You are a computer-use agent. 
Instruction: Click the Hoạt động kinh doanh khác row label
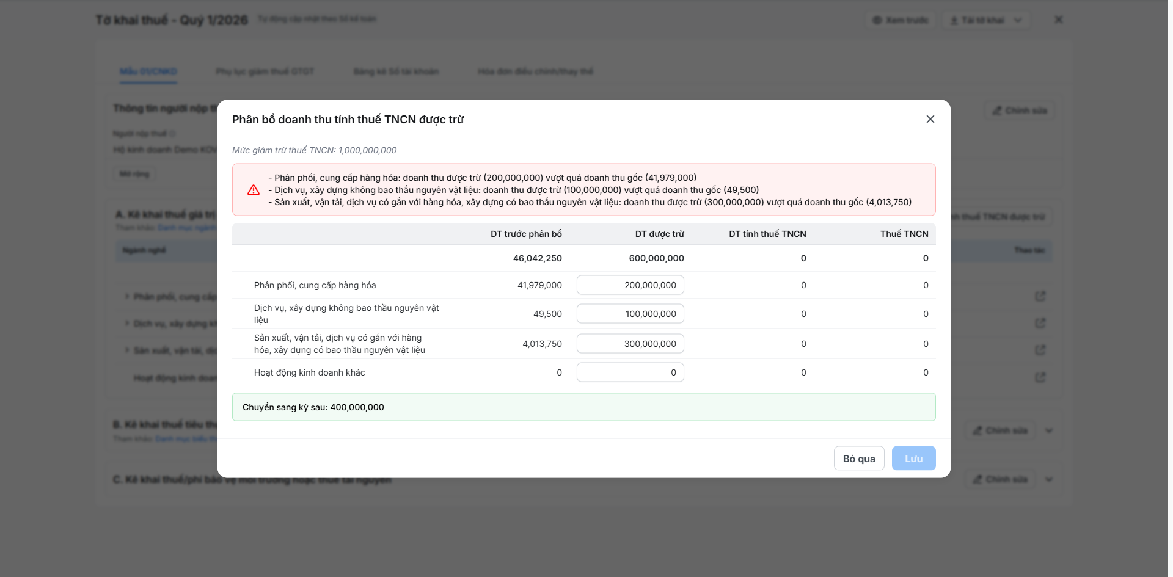click(x=309, y=372)
